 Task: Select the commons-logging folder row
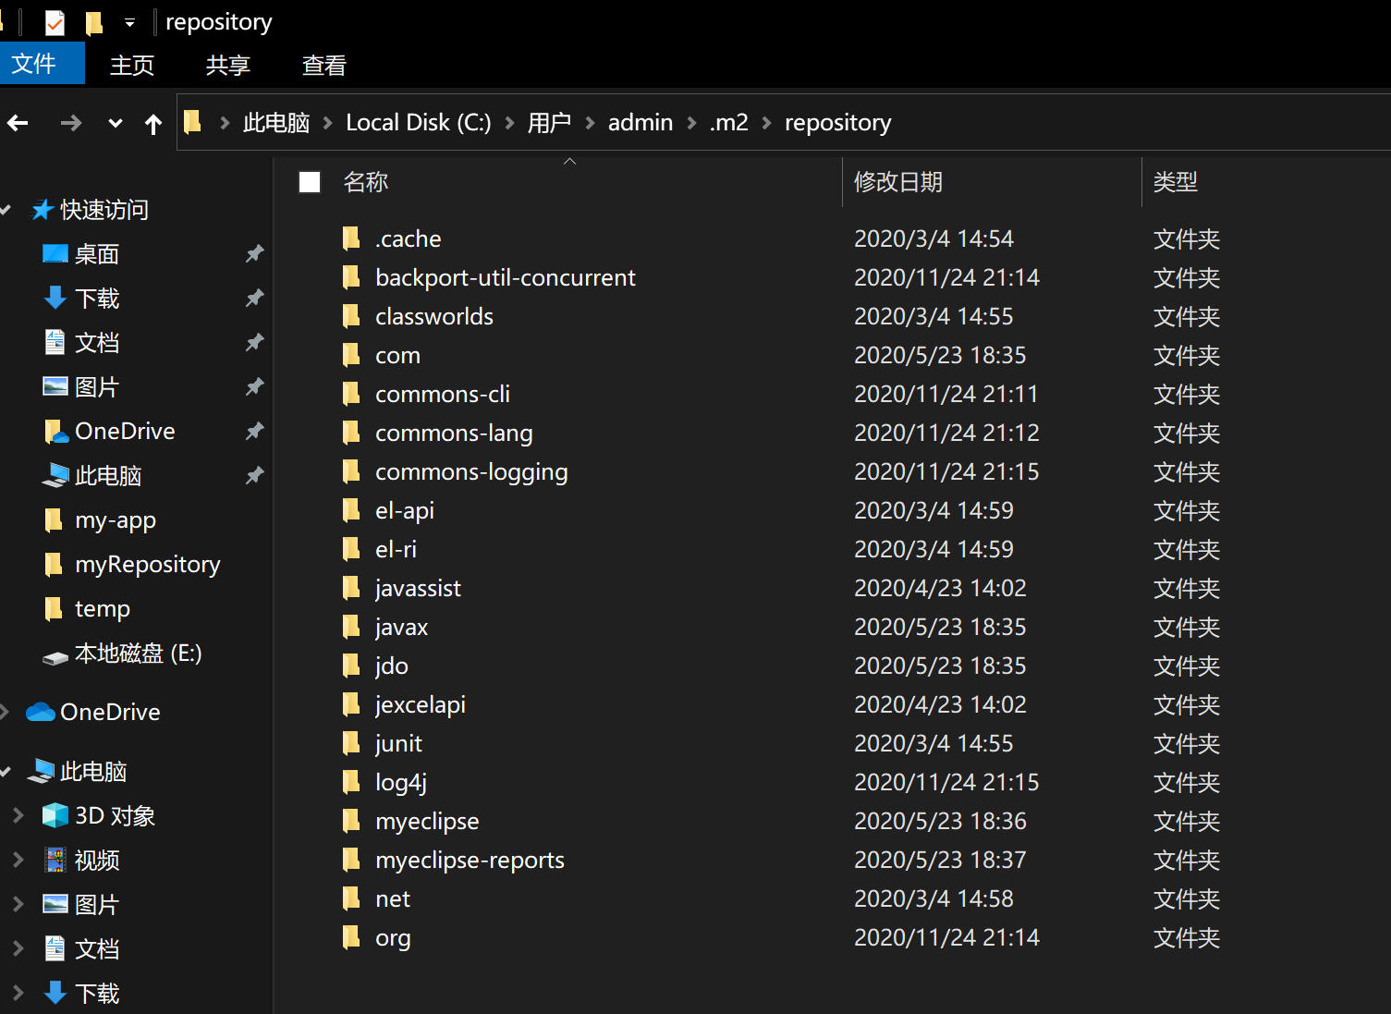point(471,472)
